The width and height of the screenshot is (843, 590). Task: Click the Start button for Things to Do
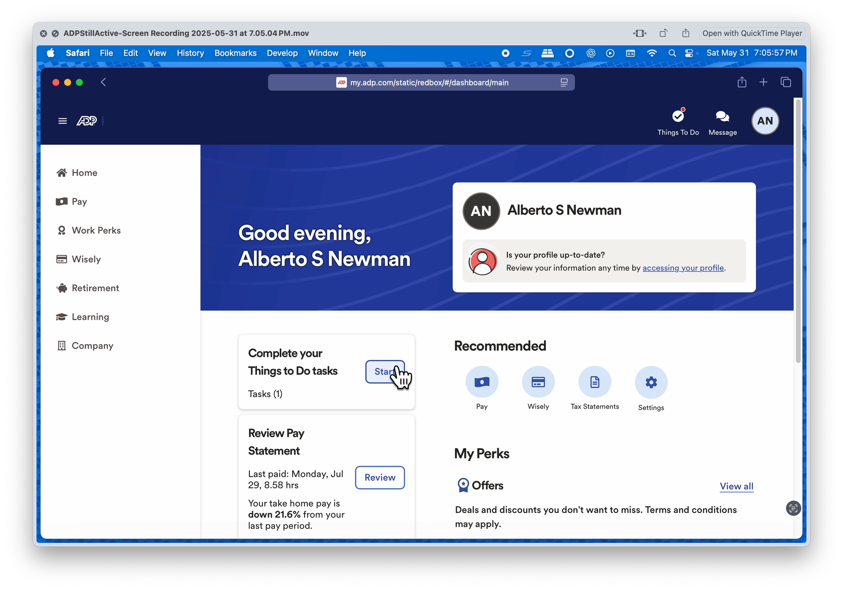pos(385,372)
